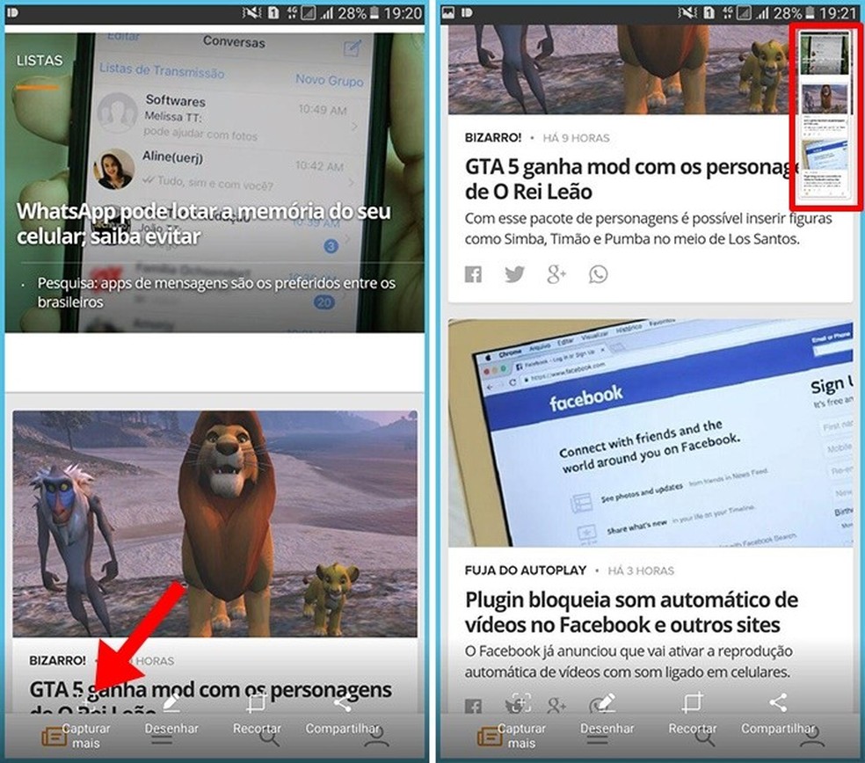
Task: Tap the Plugin article description text
Action: (x=629, y=662)
